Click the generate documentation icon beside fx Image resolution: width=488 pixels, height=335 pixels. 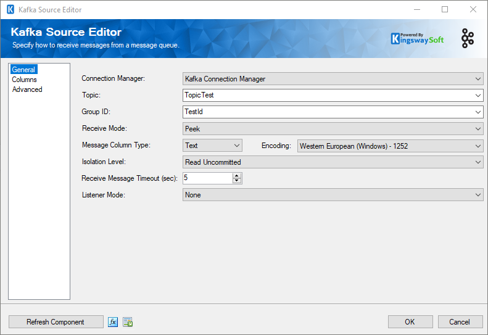(x=128, y=321)
